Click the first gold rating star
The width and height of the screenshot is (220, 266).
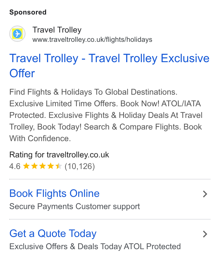[26, 166]
